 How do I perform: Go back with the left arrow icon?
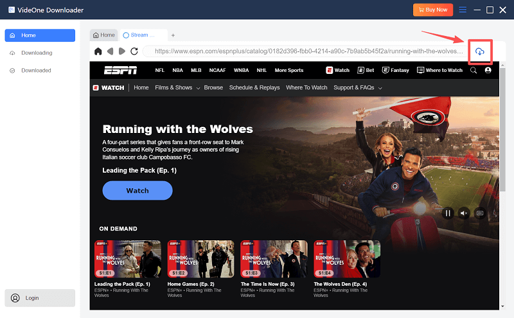click(x=111, y=51)
